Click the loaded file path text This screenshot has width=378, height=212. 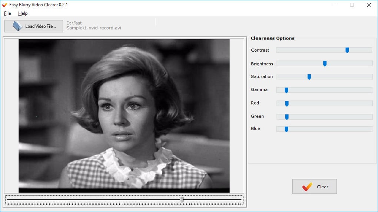93,25
